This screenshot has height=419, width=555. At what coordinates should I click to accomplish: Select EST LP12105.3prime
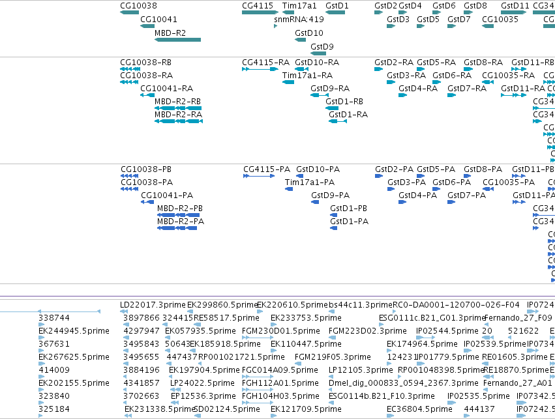pyautogui.click(x=361, y=371)
